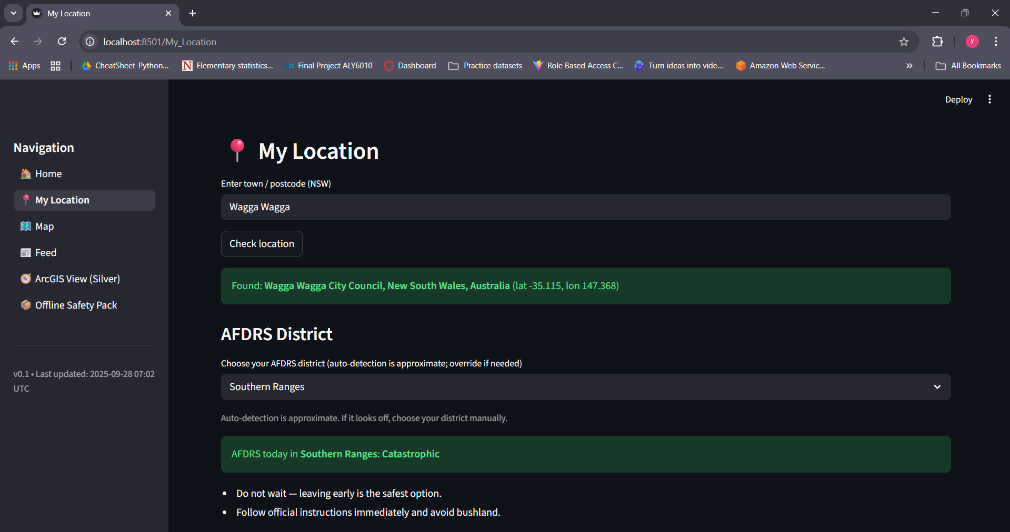Open the Chrome three-dot menu

(x=996, y=42)
